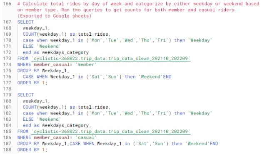Image resolution: width=262 pixels, height=154 pixels.
Task: Click the 'Sat' string on line 176
Action: click(x=95, y=77)
